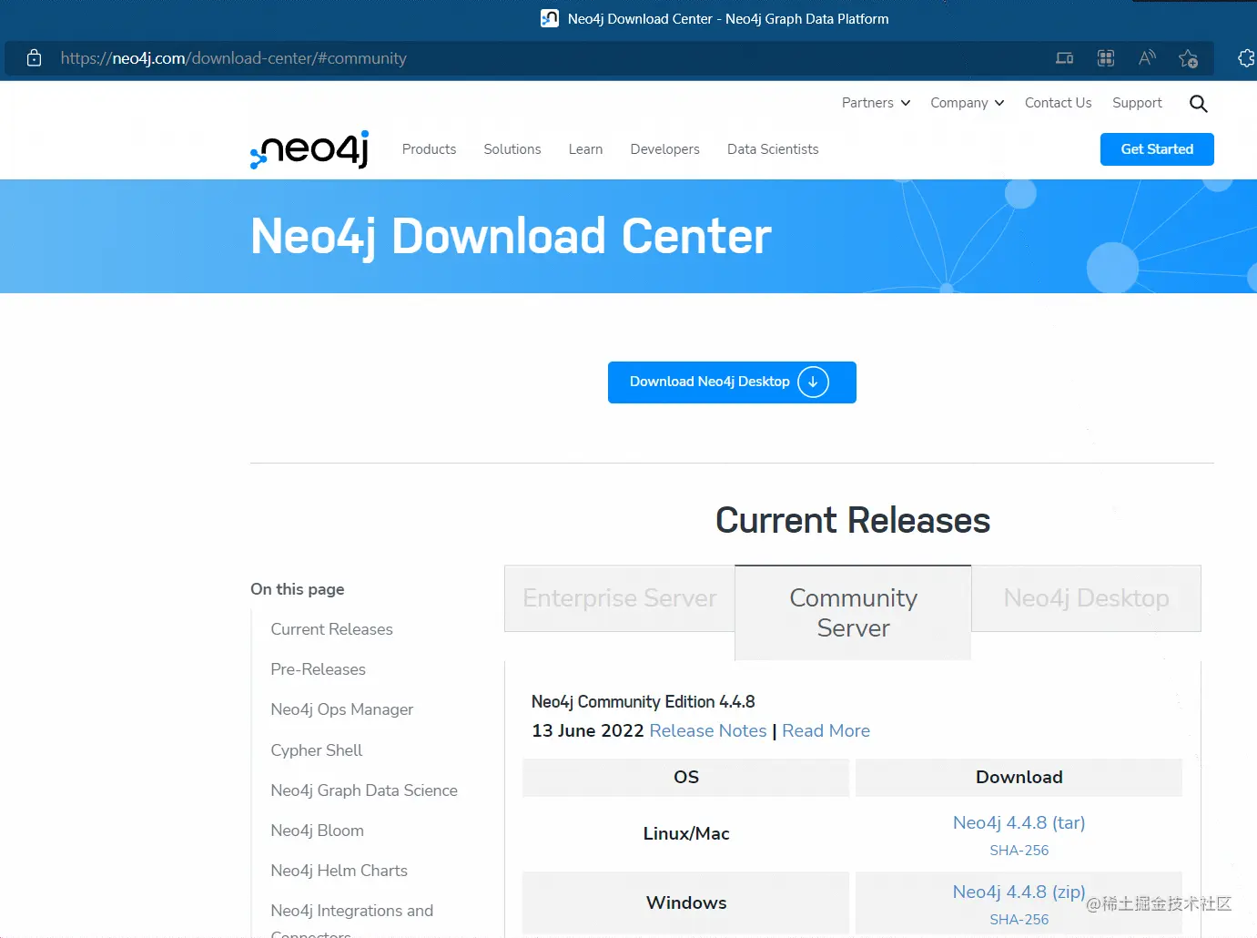Click the 'Download' column header
Viewport: 1257px width, 938px height.
click(1019, 777)
